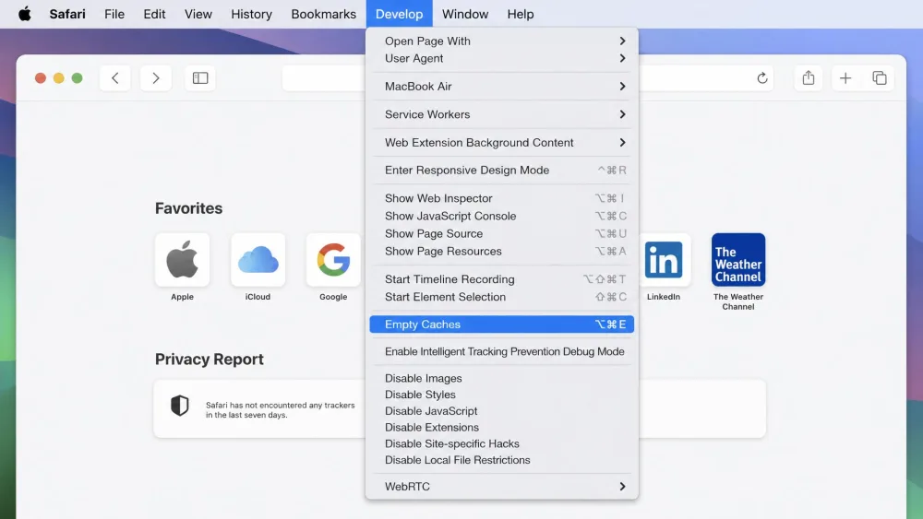Click the Safari address bar
This screenshot has height=519, width=923.
(x=324, y=78)
